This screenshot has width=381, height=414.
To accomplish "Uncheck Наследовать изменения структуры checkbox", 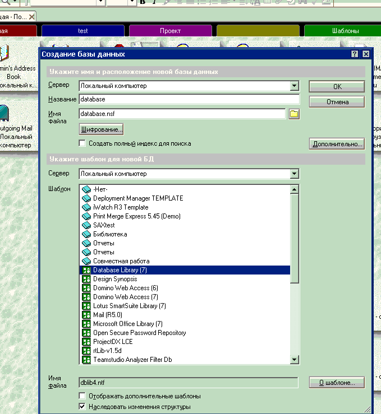I will (x=82, y=406).
